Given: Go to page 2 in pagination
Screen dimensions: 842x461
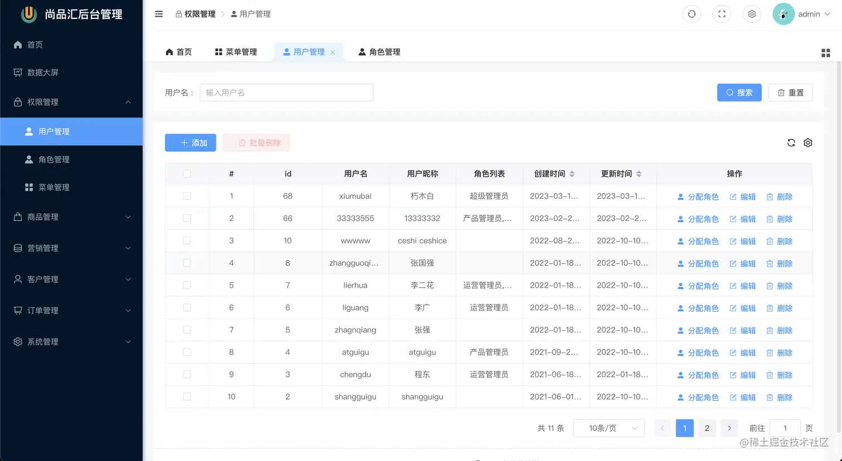Looking at the screenshot, I should point(707,428).
